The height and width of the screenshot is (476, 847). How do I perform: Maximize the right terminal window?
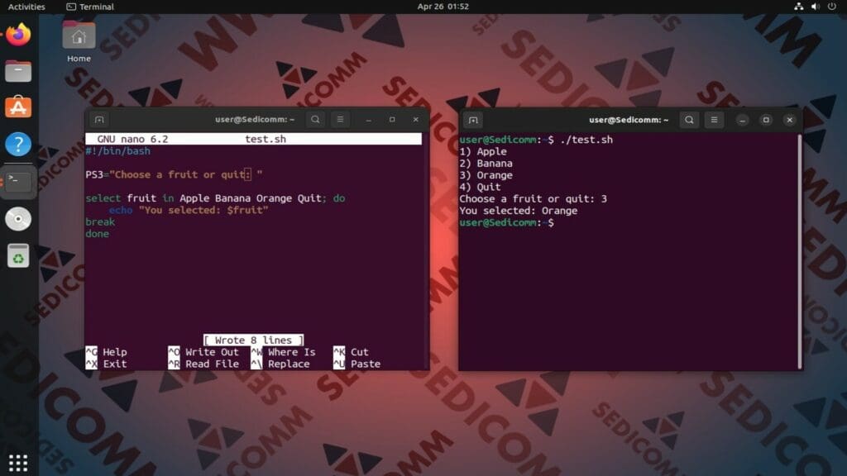(x=766, y=120)
